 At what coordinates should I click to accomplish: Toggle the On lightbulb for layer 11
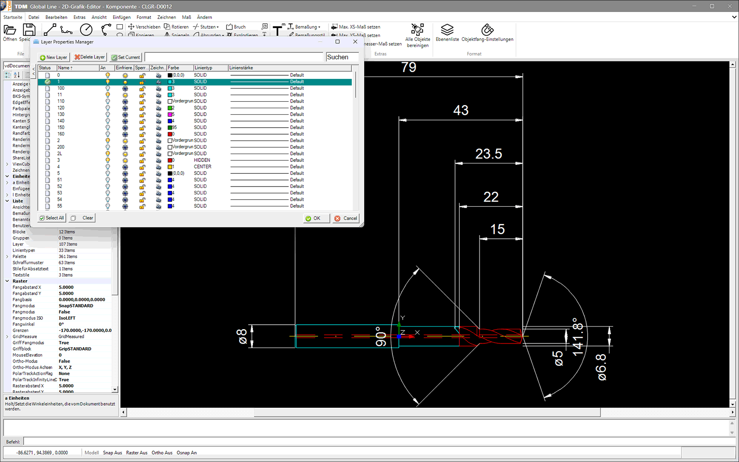pos(107,95)
